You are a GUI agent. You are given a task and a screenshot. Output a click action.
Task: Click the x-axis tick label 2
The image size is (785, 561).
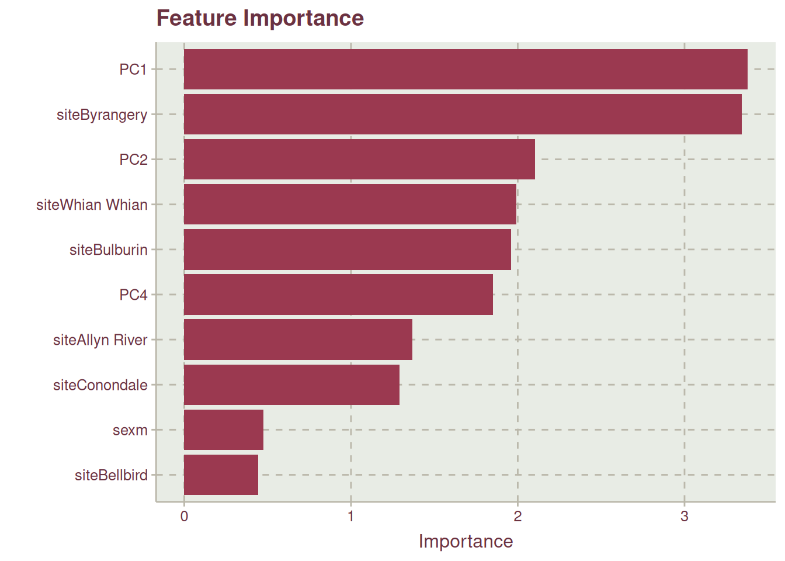pyautogui.click(x=517, y=517)
